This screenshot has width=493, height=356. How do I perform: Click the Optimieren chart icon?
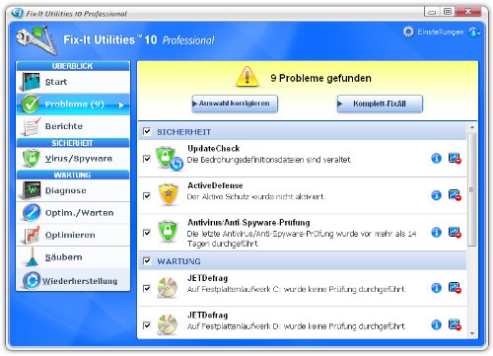(32, 235)
